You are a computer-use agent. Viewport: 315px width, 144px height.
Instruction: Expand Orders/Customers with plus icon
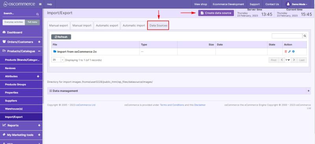pos(39,42)
